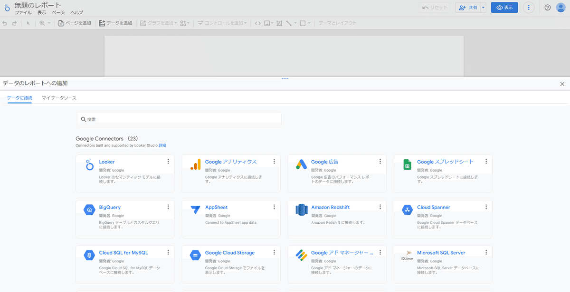This screenshot has width=570, height=292.
Task: Open more options on Amazon Redshift card
Action: click(x=380, y=207)
